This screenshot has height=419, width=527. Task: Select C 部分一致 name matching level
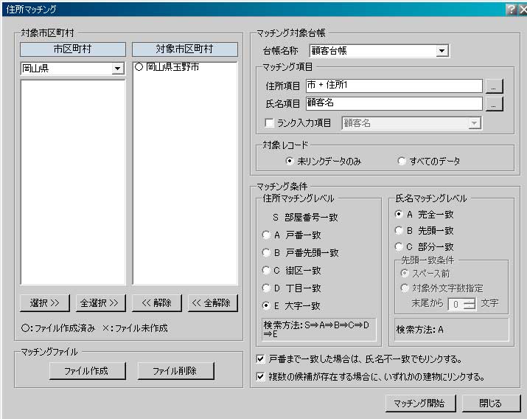[x=399, y=247]
